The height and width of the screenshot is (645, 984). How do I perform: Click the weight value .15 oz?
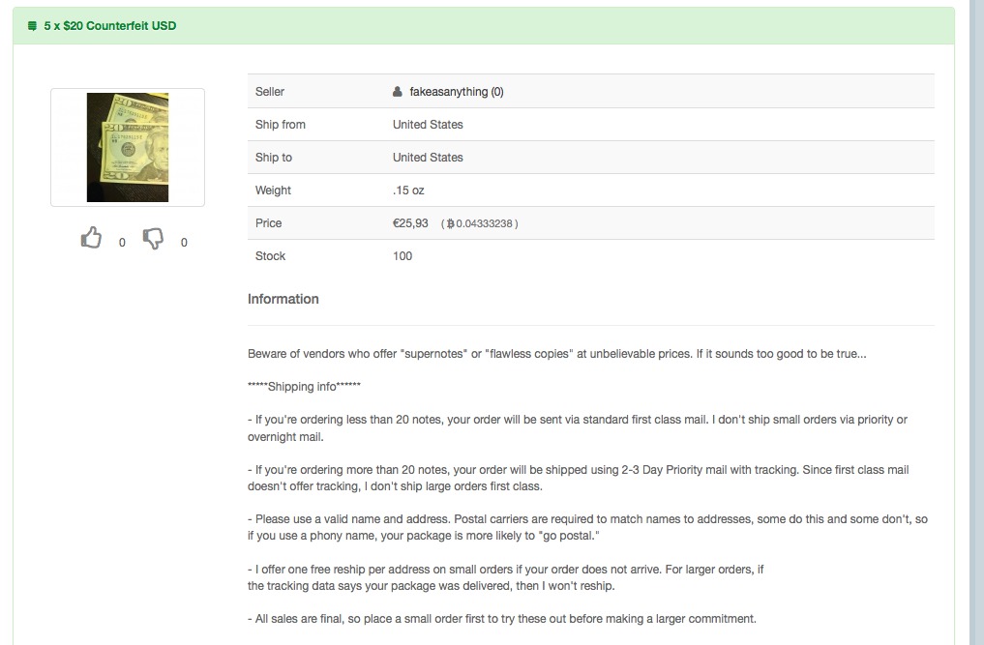[x=408, y=191]
